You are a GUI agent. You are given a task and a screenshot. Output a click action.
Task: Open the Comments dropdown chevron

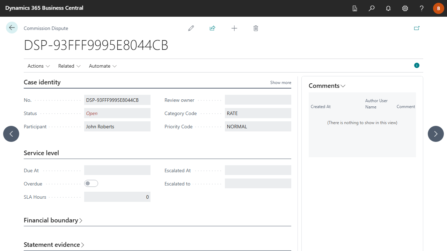point(343,86)
